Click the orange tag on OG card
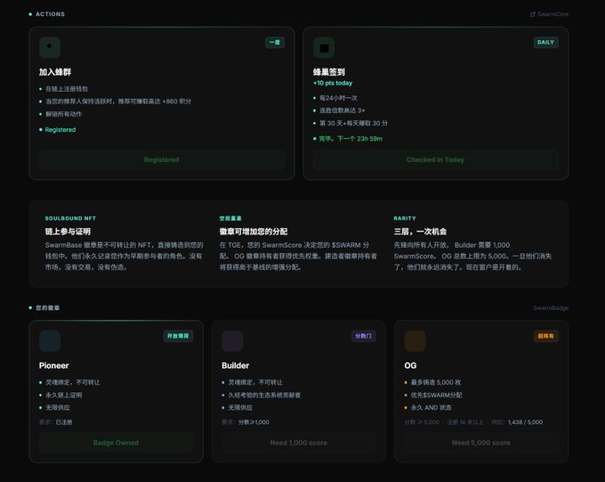 (x=545, y=336)
